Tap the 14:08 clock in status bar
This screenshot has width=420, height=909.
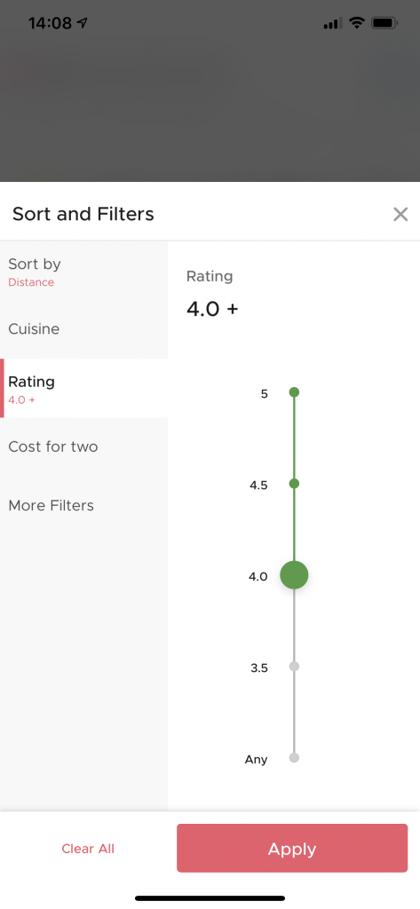pyautogui.click(x=50, y=23)
